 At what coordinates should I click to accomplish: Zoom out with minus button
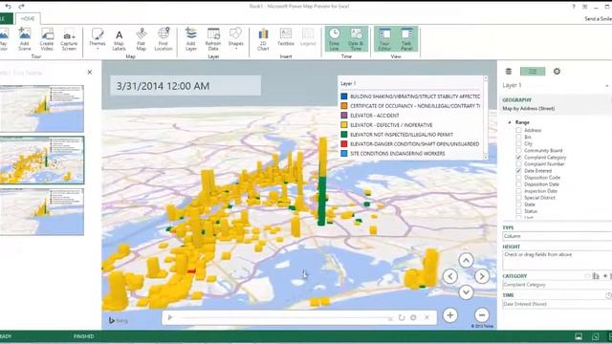click(482, 315)
